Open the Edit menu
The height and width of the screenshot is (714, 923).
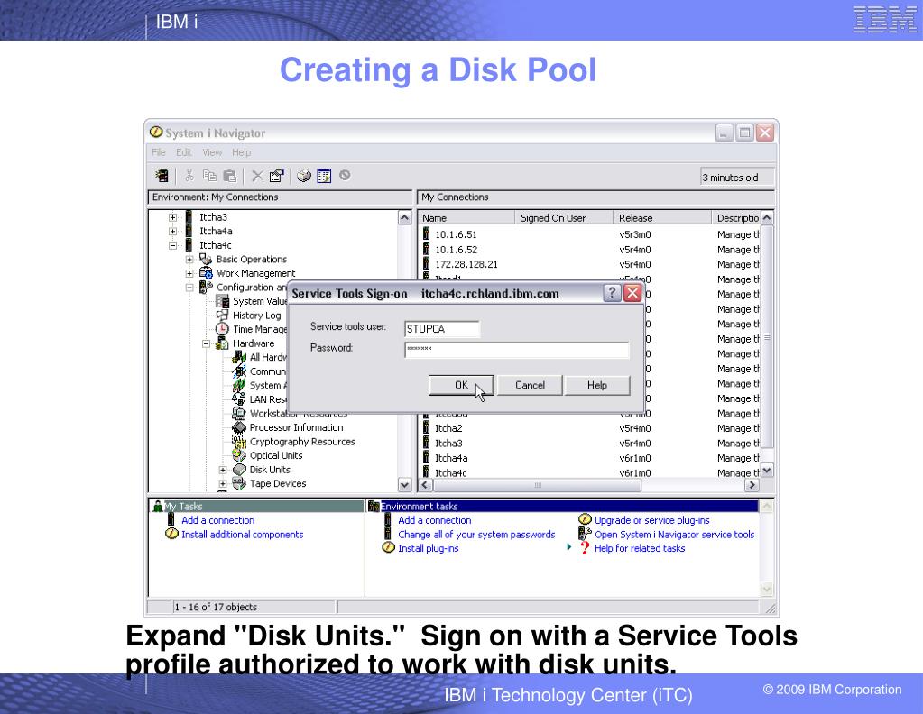[184, 152]
